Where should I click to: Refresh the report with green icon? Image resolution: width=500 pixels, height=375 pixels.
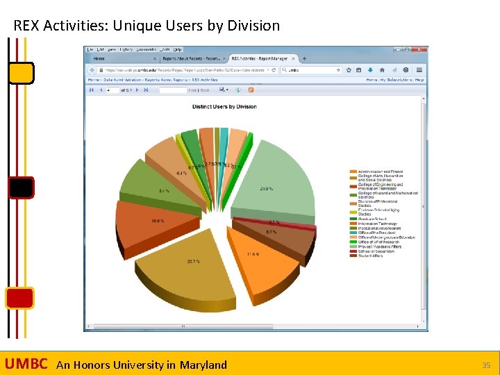pyautogui.click(x=238, y=90)
